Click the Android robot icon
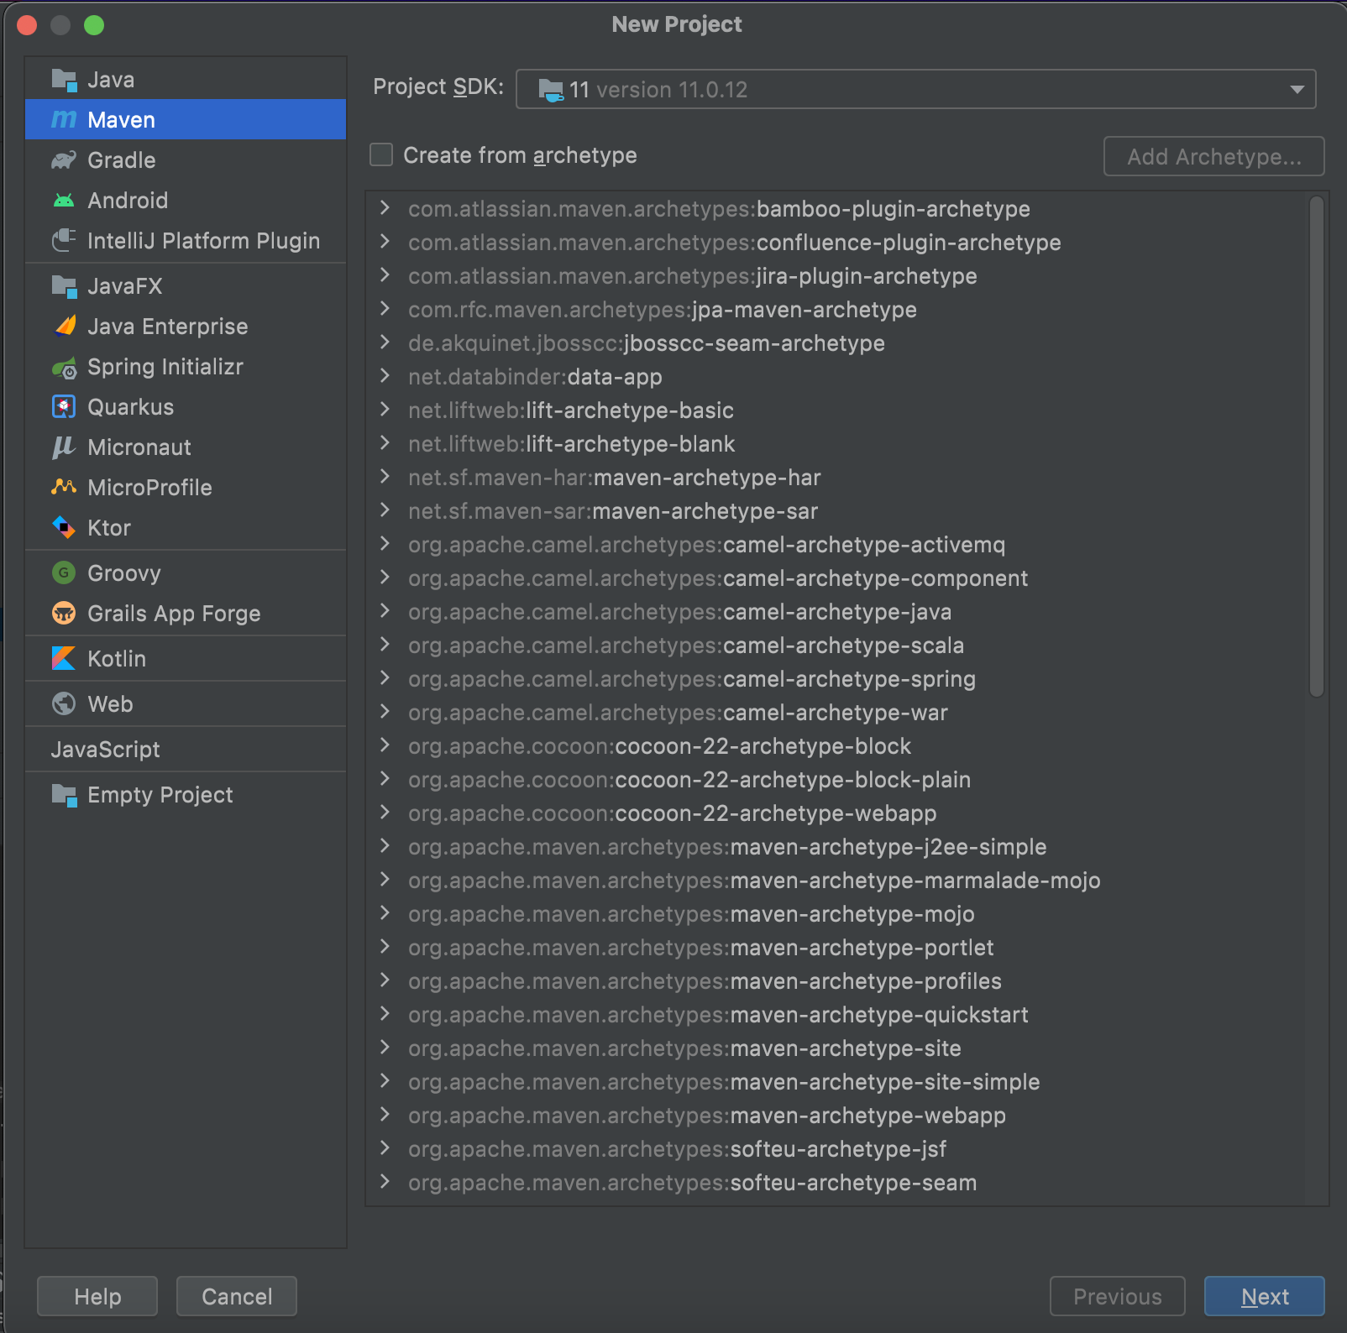Screen dimensions: 1347x1333 coord(64,201)
